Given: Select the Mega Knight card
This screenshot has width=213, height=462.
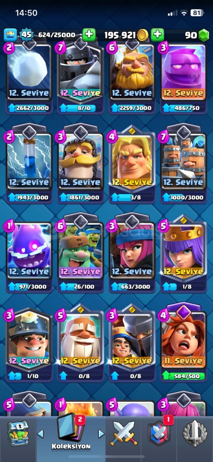Looking at the screenshot, I should (x=80, y=78).
